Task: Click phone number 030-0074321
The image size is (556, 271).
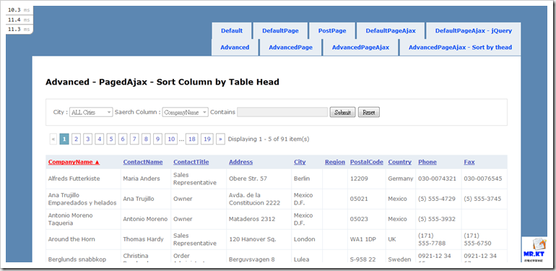Action: coord(437,178)
